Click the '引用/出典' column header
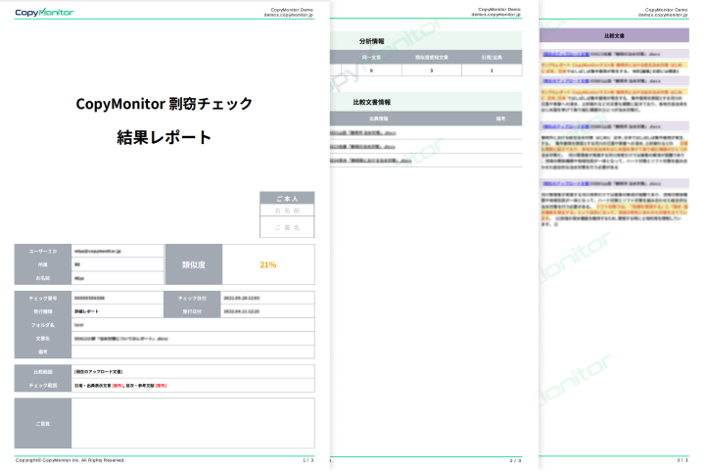The width and height of the screenshot is (706, 471). click(492, 57)
